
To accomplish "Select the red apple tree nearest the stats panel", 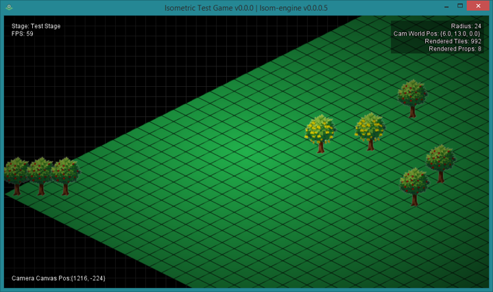I will (x=412, y=98).
